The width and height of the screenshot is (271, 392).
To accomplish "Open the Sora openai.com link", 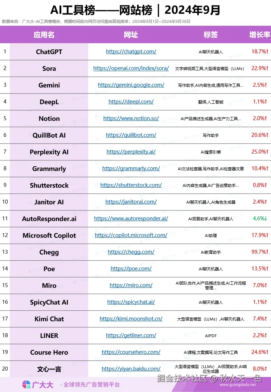I will point(131,68).
